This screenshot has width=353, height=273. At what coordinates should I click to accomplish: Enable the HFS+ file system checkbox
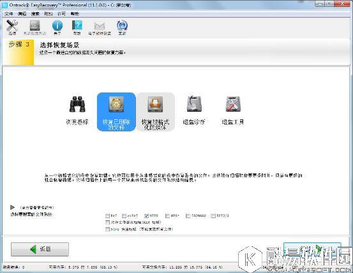tap(167, 216)
